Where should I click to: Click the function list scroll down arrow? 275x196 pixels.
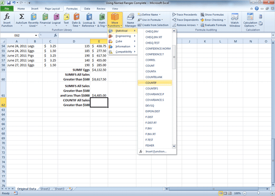tap(174, 146)
